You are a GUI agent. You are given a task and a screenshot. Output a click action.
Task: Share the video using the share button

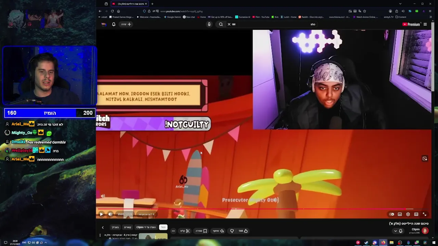pyautogui.click(x=218, y=231)
